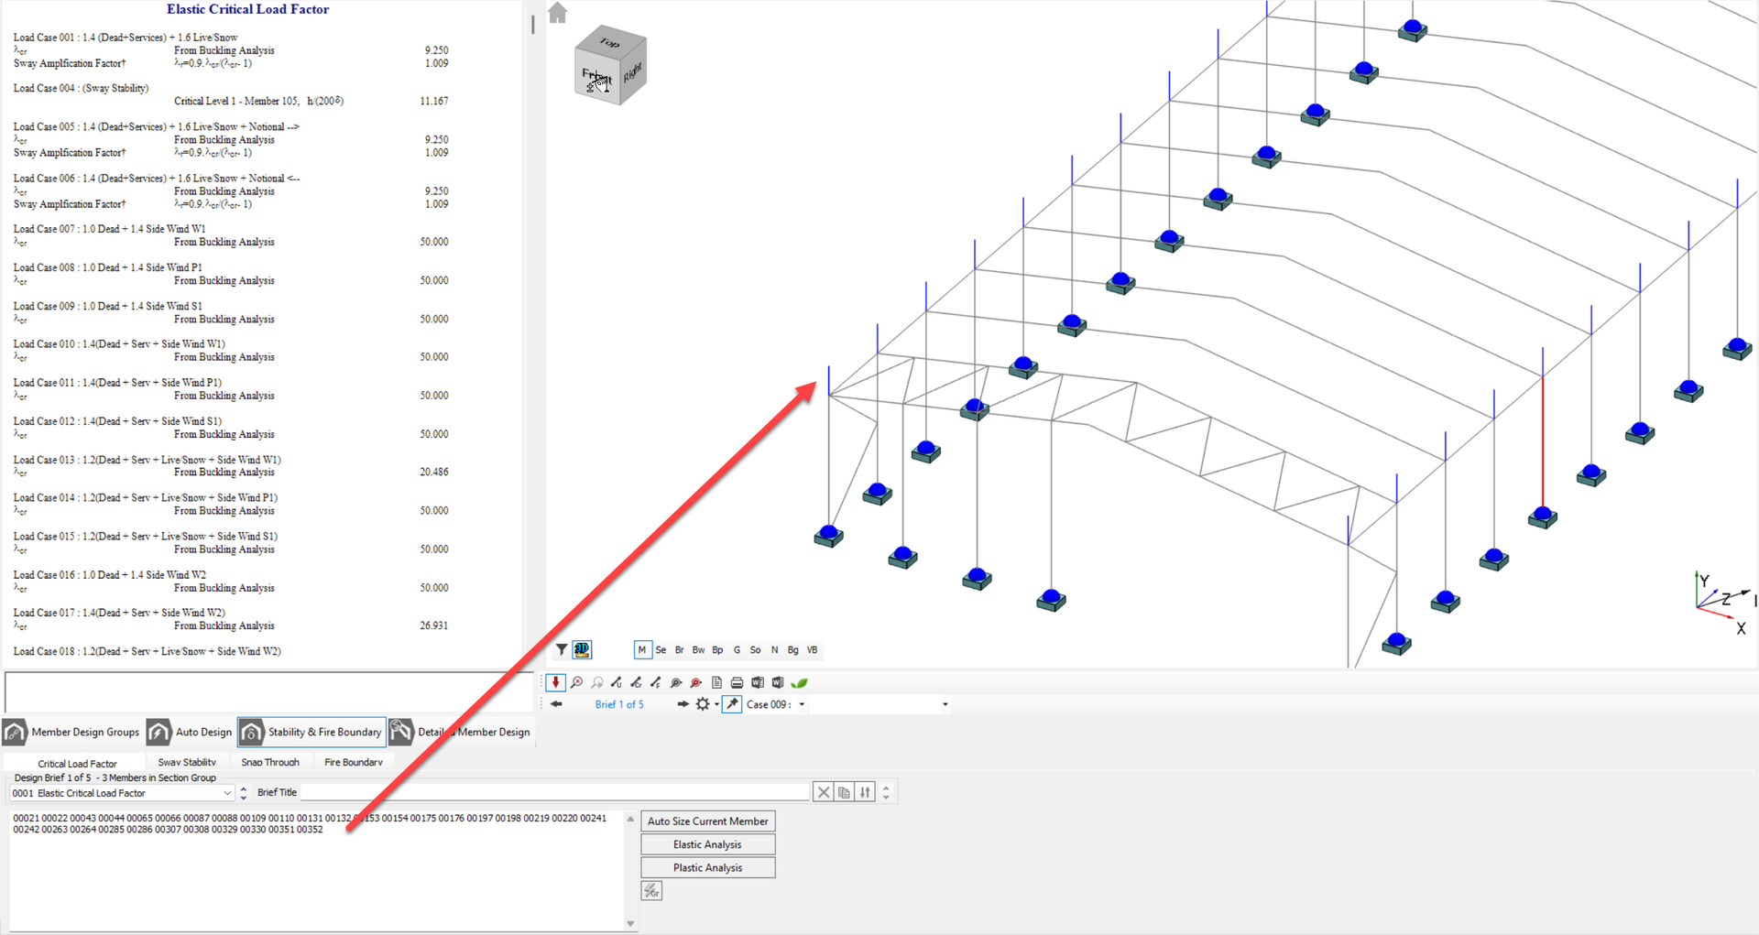Screen dimensions: 1759x935
Task: Open the gear settings dropdown arrow
Action: [x=716, y=704]
